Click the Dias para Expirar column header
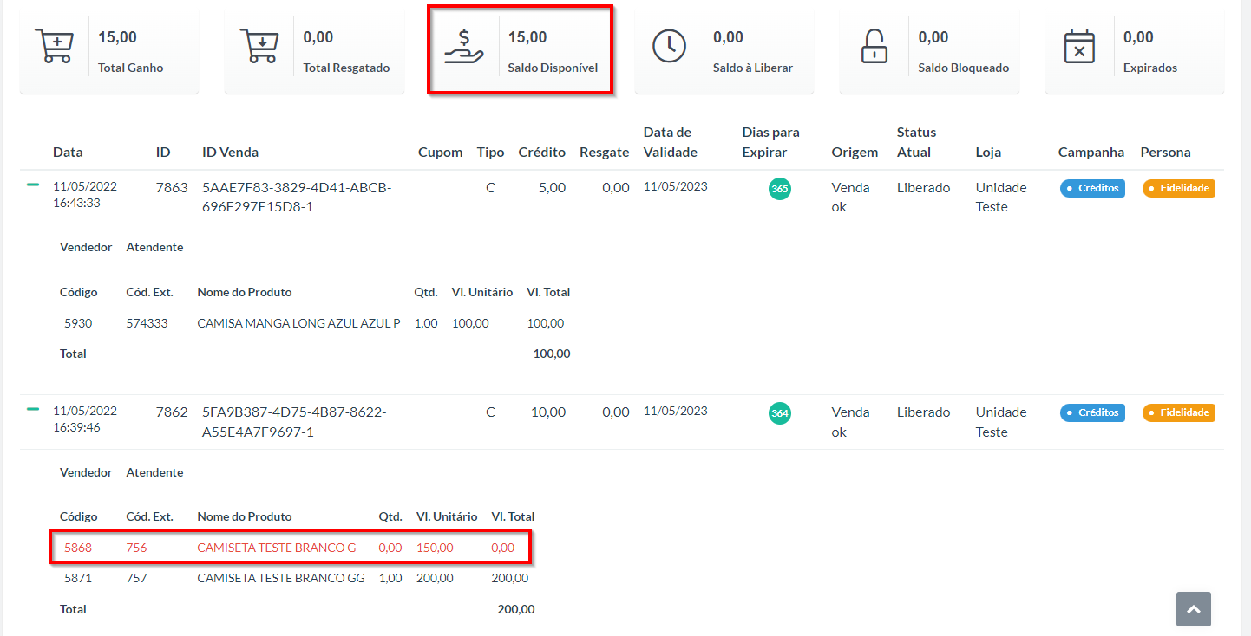Screen dimensions: 1251x636 click(x=770, y=142)
